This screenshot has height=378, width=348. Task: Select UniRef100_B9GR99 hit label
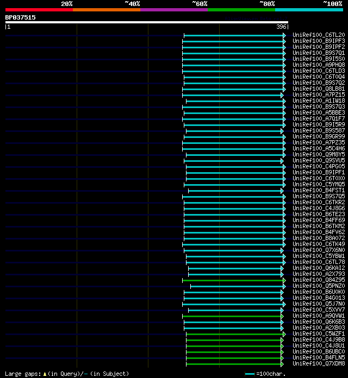pyautogui.click(x=319, y=137)
